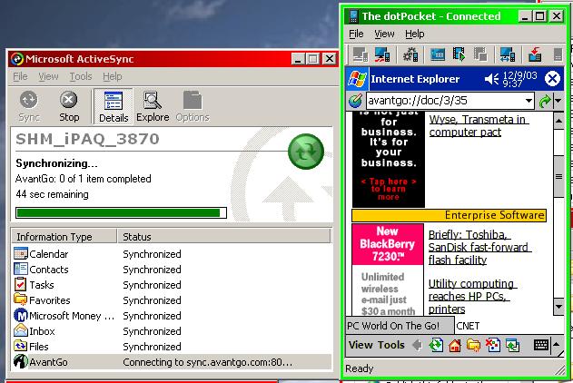
Task: Click '44 sec remaining' text
Action: point(53,194)
